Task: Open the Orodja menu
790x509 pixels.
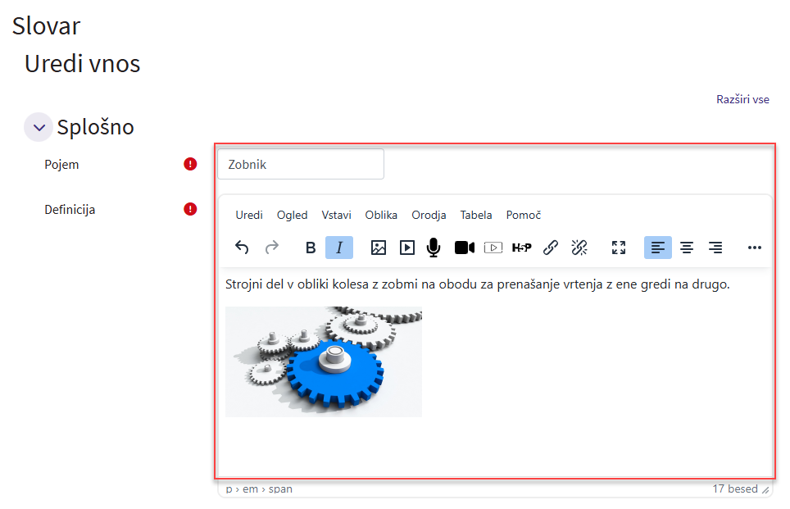Action: (x=429, y=216)
